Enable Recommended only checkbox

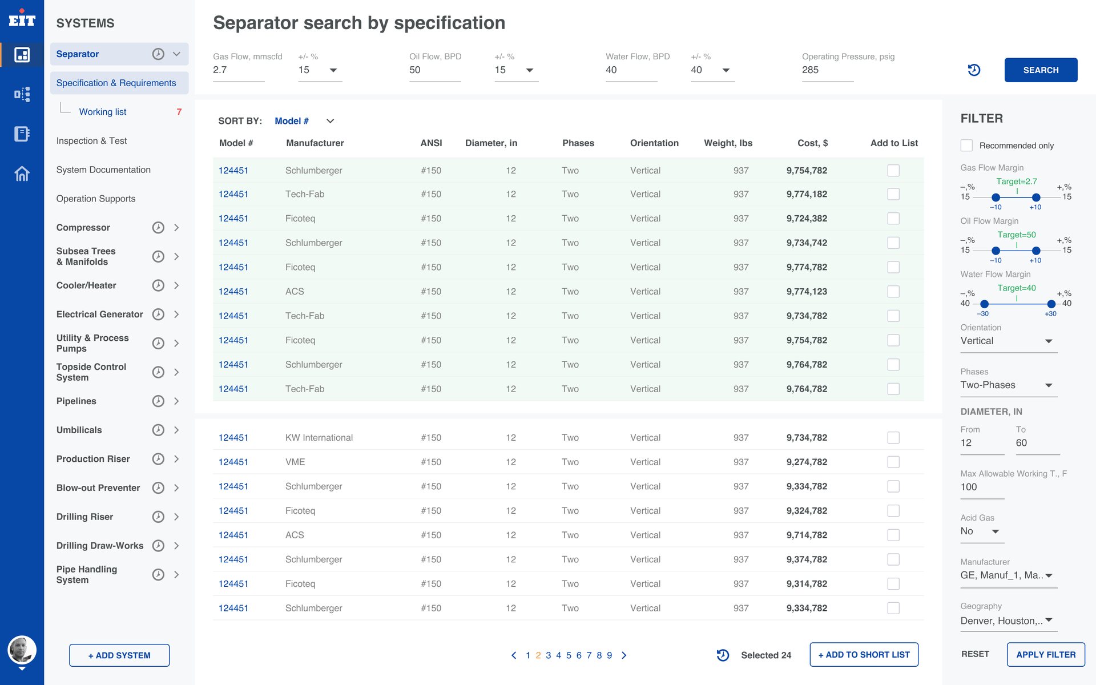coord(966,146)
